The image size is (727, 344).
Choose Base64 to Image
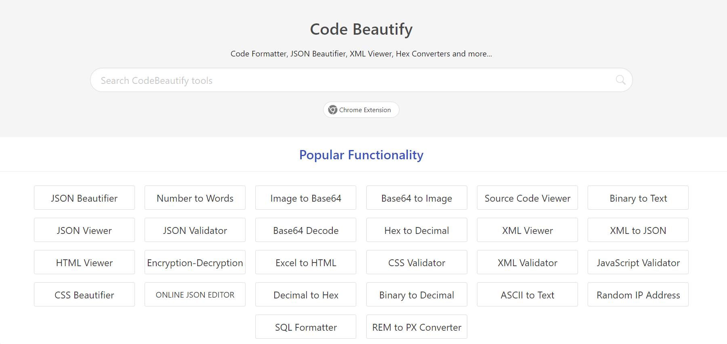click(x=417, y=198)
